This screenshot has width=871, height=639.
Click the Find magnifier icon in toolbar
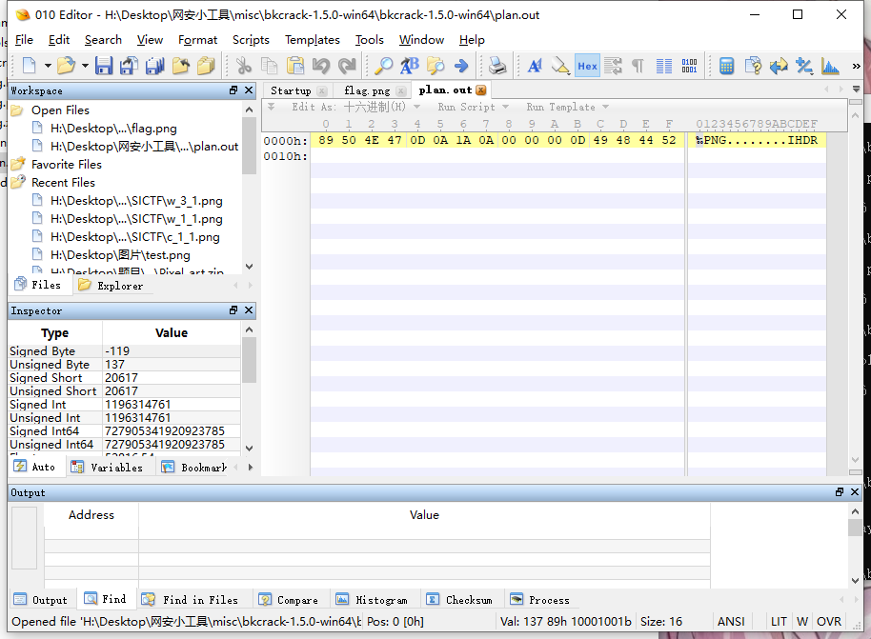point(383,66)
